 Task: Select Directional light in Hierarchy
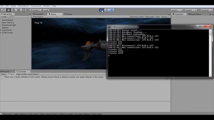(9, 25)
